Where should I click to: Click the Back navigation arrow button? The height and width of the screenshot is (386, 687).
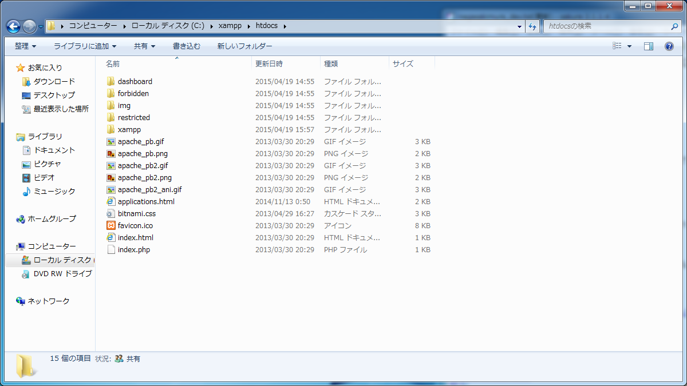13,26
